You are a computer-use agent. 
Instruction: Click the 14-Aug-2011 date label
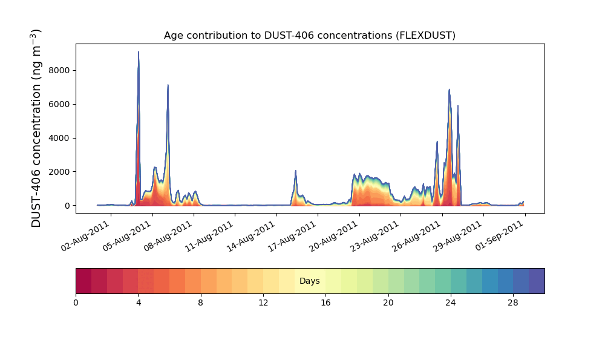pyautogui.click(x=251, y=237)
